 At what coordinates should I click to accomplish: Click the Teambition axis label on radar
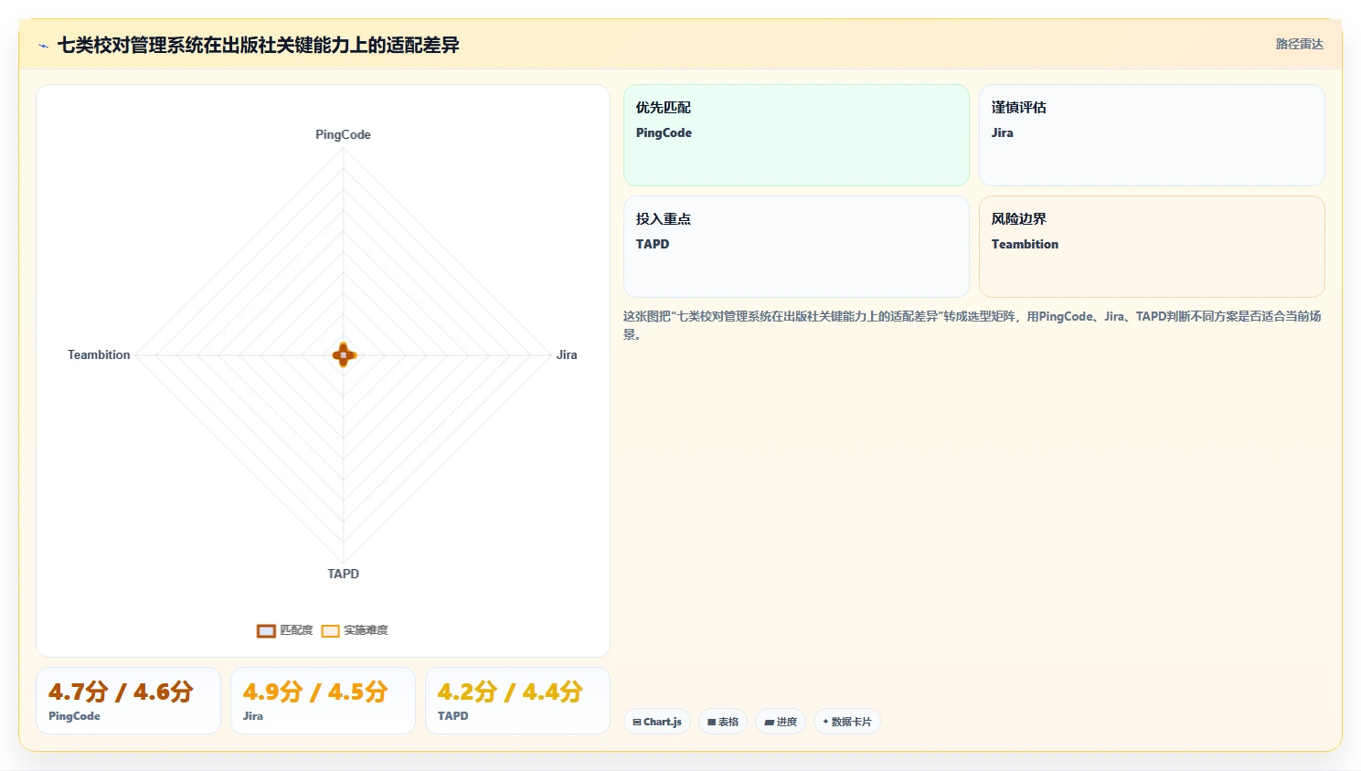tap(99, 354)
